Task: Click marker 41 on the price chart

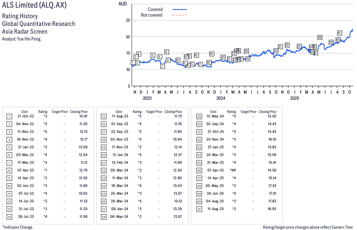Action: click(x=339, y=33)
